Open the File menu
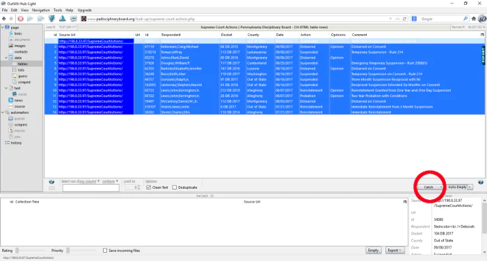Viewport: 487px width, 261px height. [x=5, y=10]
